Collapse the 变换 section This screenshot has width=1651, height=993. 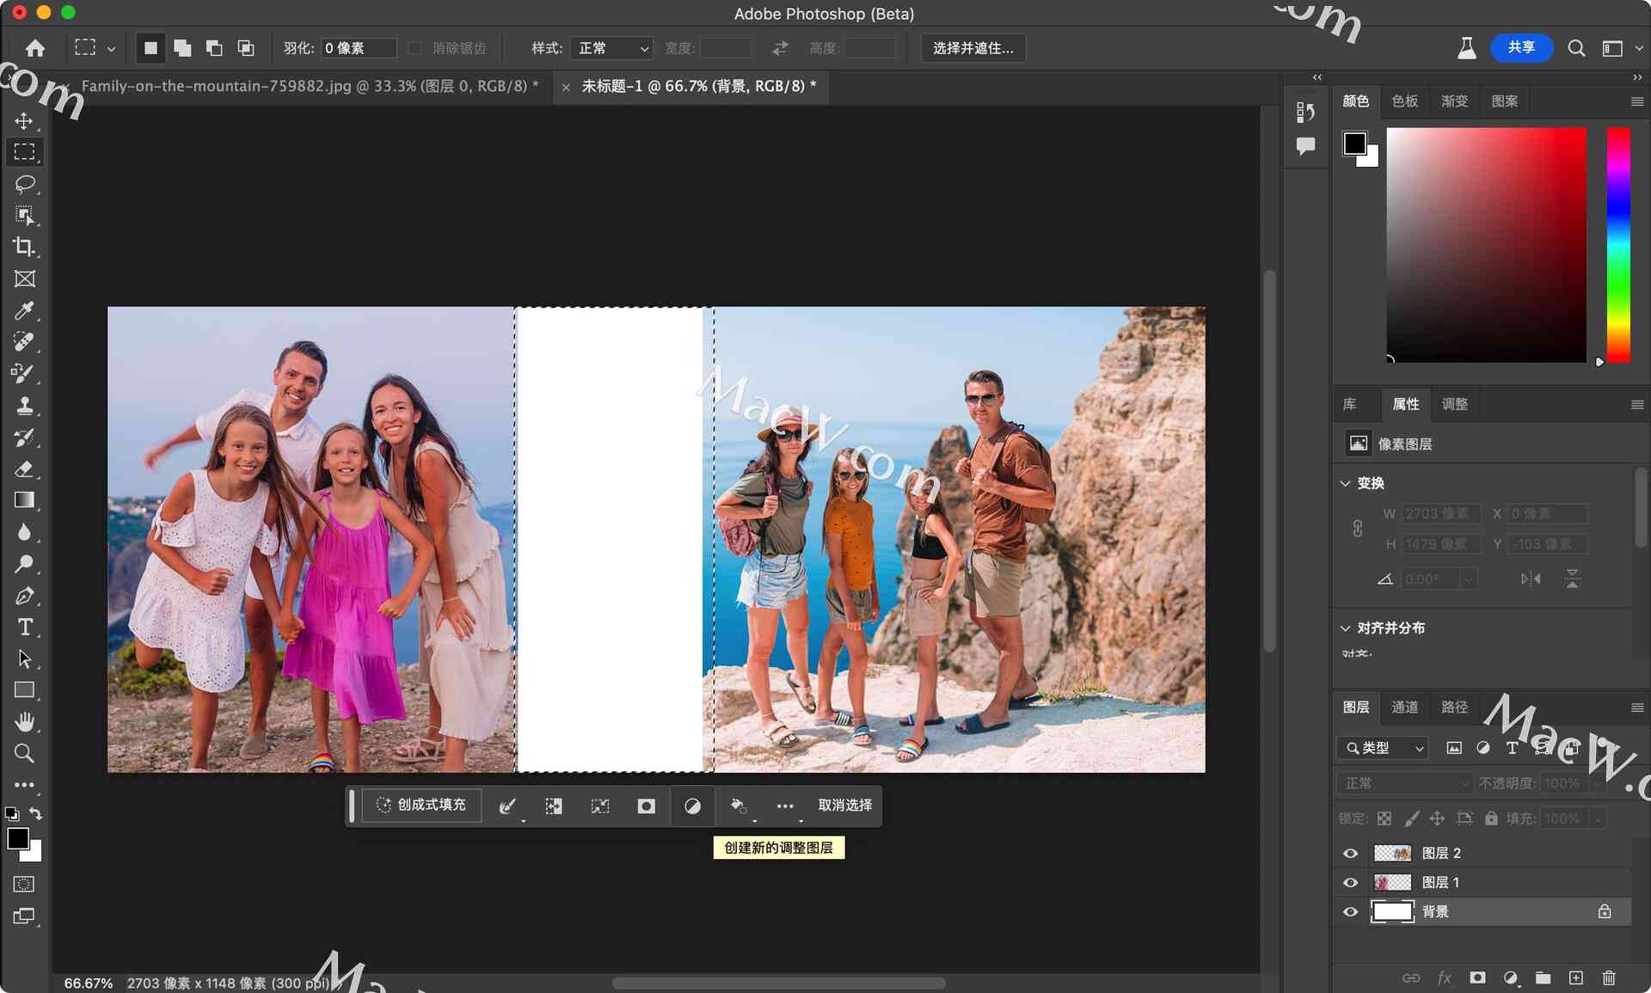click(1345, 483)
